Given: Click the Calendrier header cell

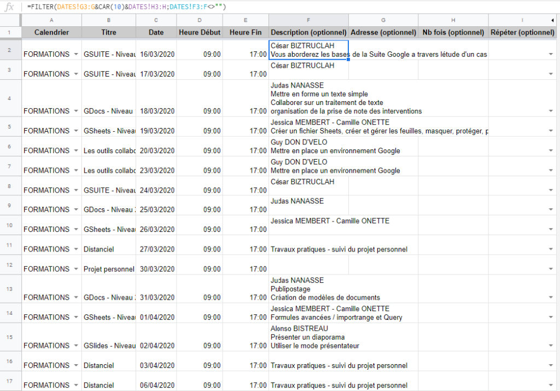Looking at the screenshot, I should pos(52,32).
